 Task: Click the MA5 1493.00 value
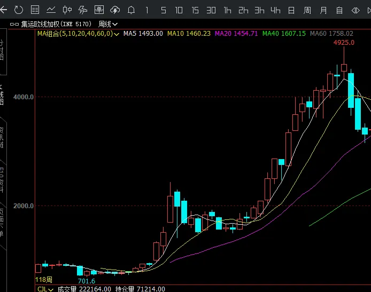pos(143,34)
